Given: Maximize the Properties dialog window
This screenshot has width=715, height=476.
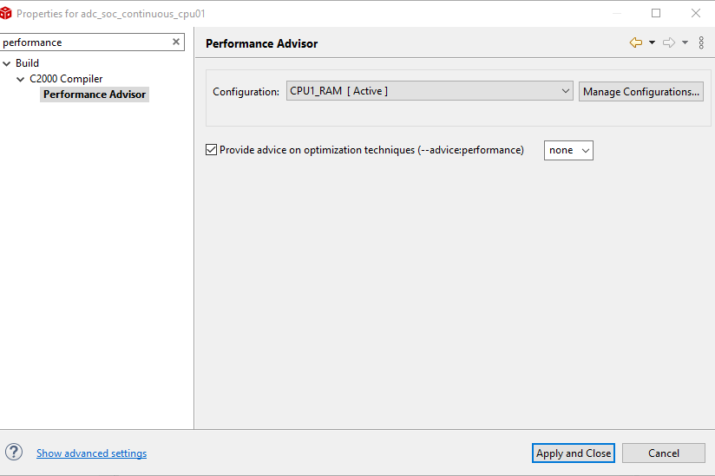Looking at the screenshot, I should pyautogui.click(x=656, y=14).
